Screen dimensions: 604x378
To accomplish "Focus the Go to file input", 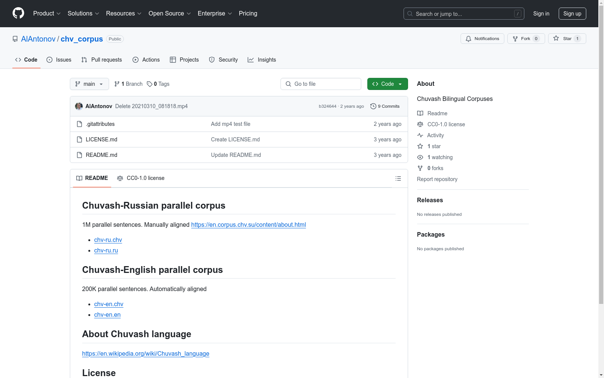I will click(321, 84).
